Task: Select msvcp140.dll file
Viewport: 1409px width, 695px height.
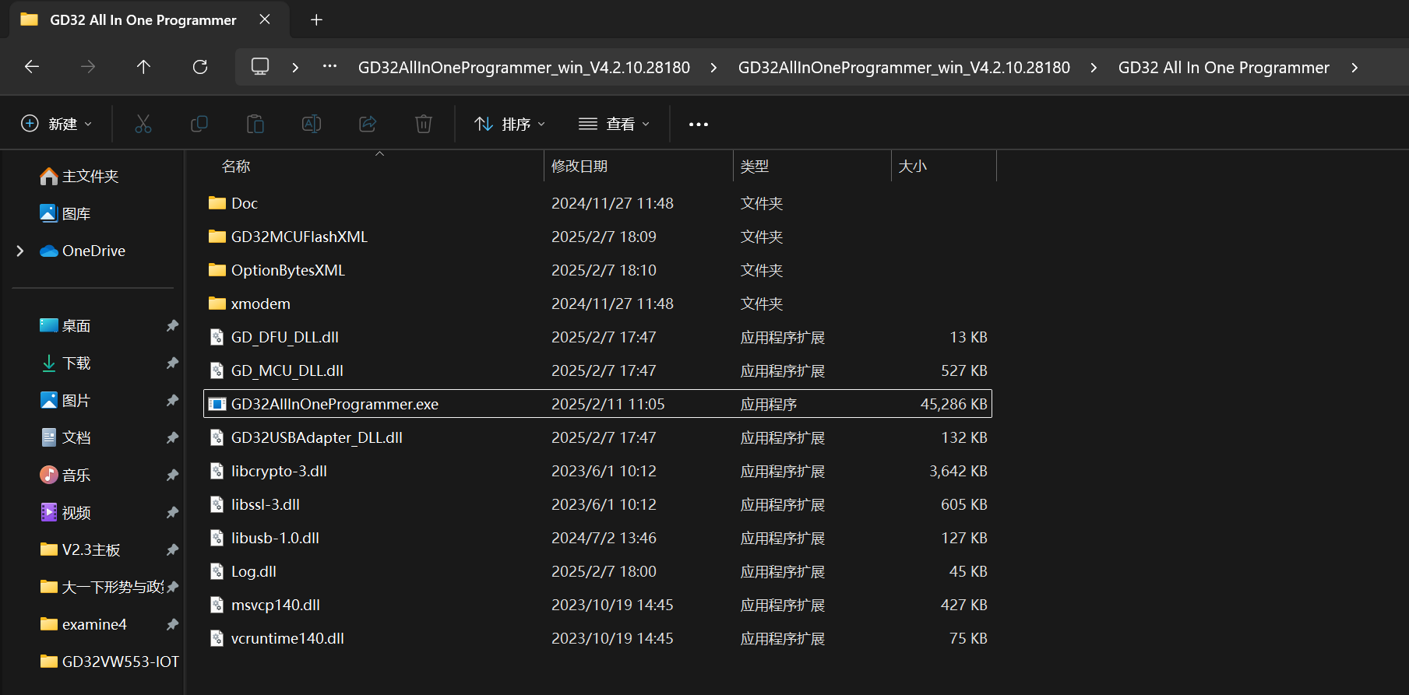Action: click(597, 605)
